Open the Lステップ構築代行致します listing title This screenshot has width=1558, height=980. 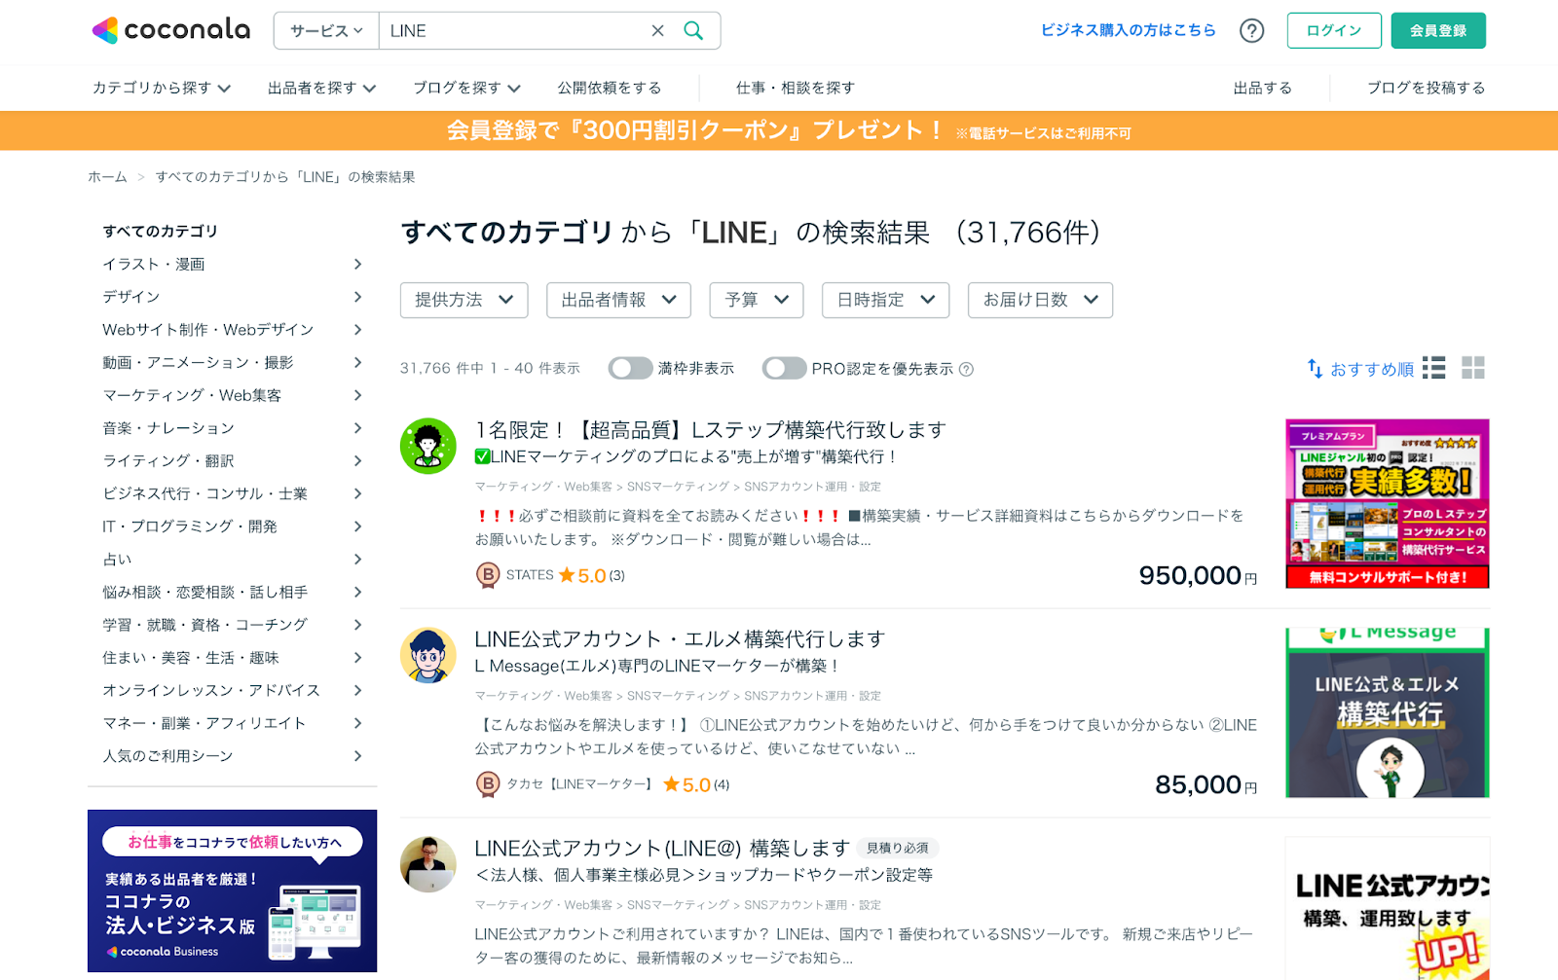[x=710, y=429]
